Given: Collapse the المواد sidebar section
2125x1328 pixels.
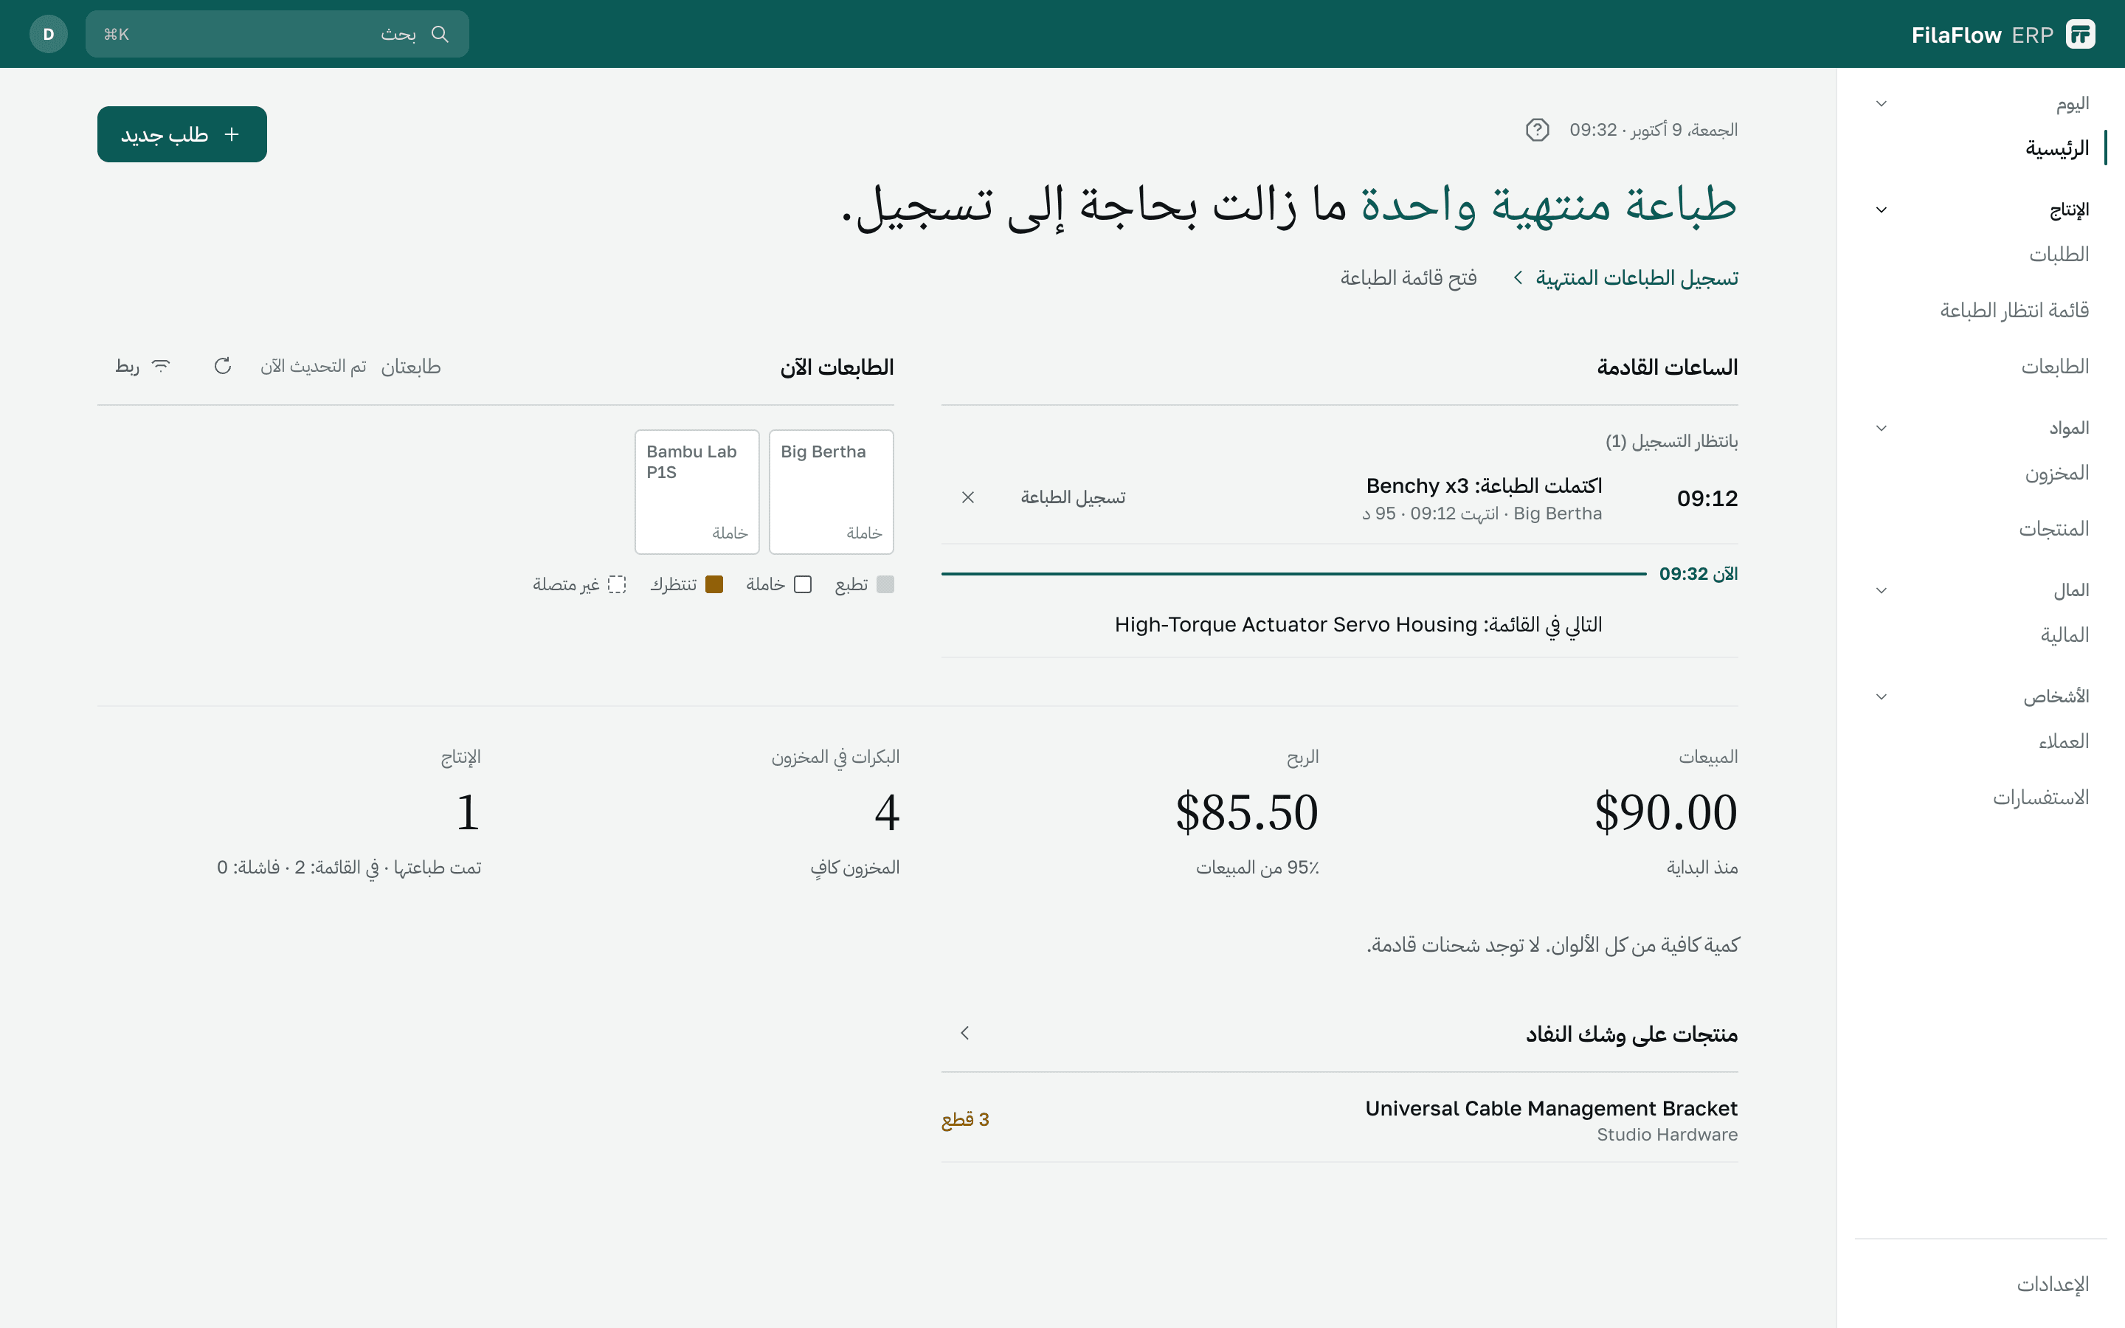Looking at the screenshot, I should pyautogui.click(x=1881, y=429).
